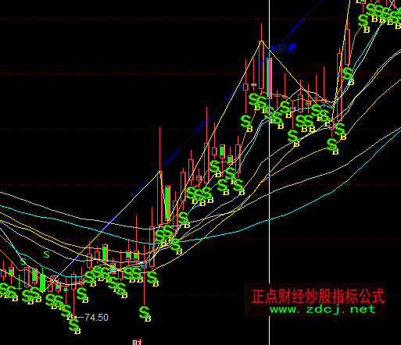The height and width of the screenshot is (345, 401).
Task: Click the lowest S/B marker beneath 74.50
Action: coord(74,326)
